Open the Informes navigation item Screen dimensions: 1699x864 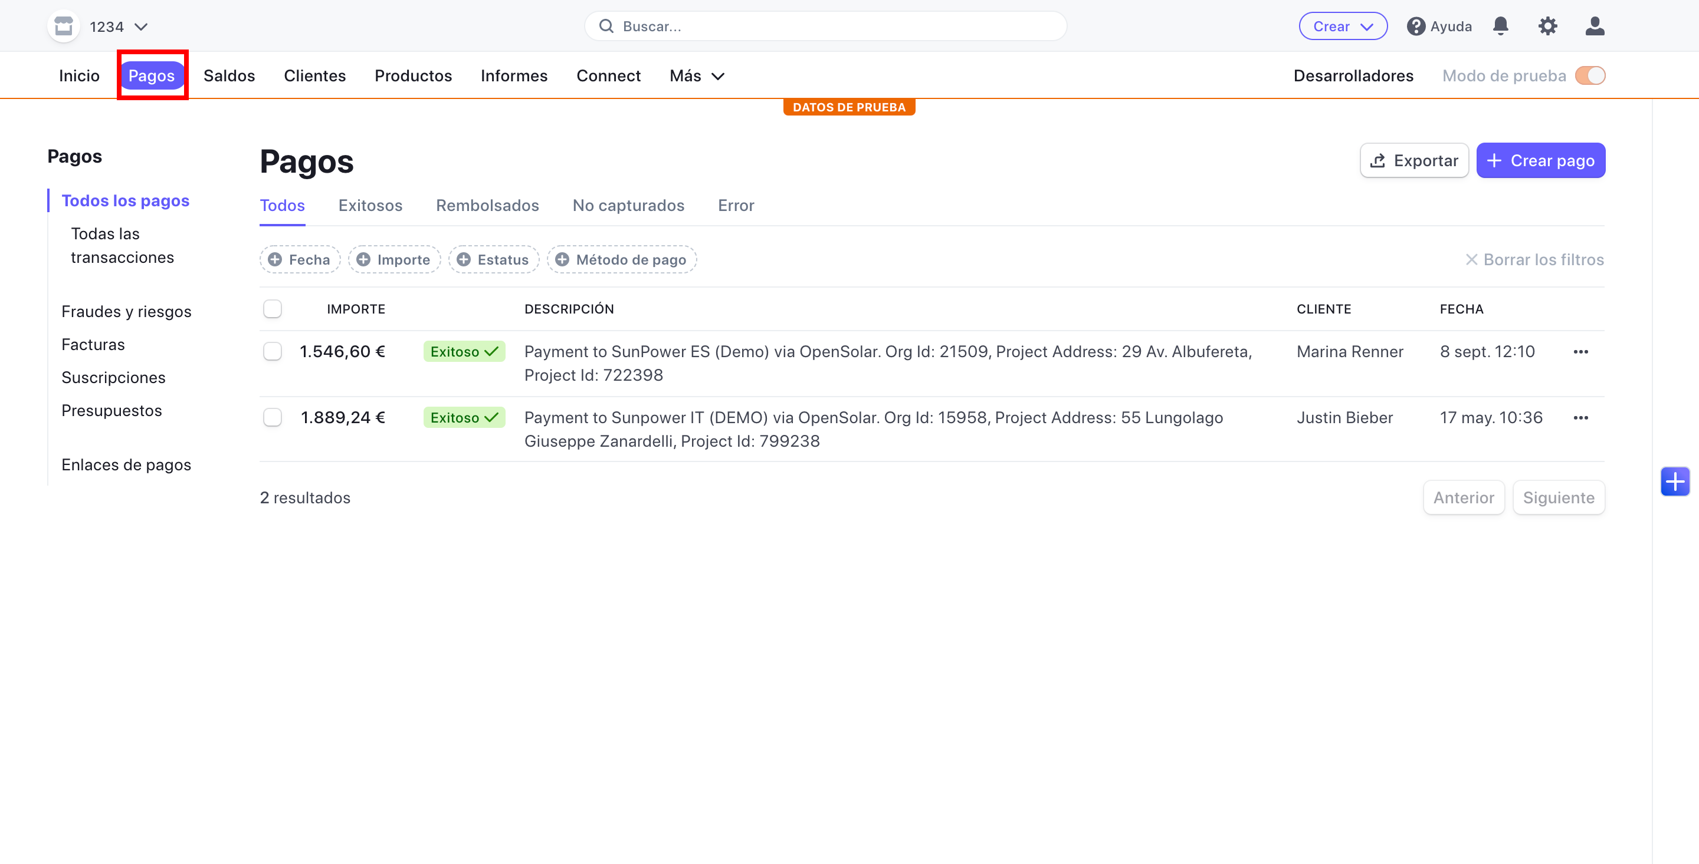pyautogui.click(x=514, y=76)
